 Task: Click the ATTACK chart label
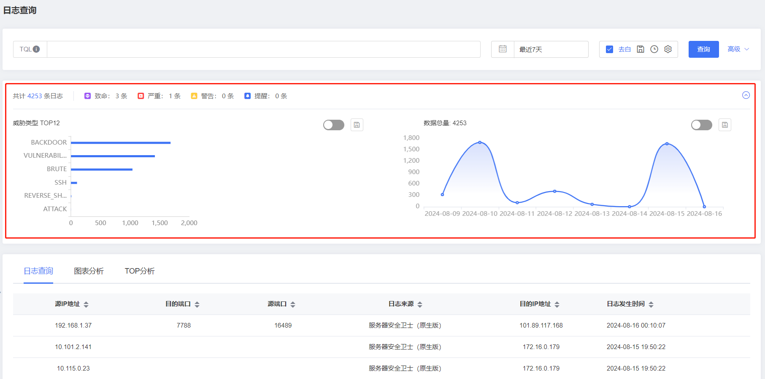(55, 209)
